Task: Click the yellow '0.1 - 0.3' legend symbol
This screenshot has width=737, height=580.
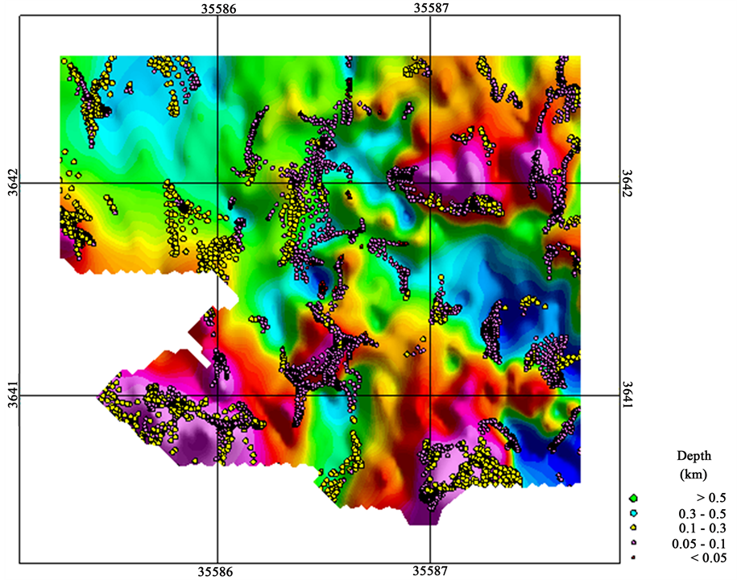Action: click(634, 528)
